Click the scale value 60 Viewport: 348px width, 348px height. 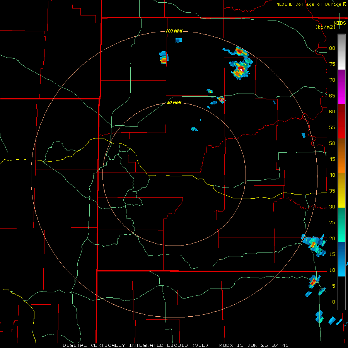coord(332,112)
